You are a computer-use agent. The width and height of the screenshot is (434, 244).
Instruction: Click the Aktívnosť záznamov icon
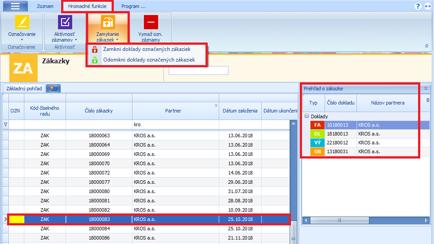(65, 22)
